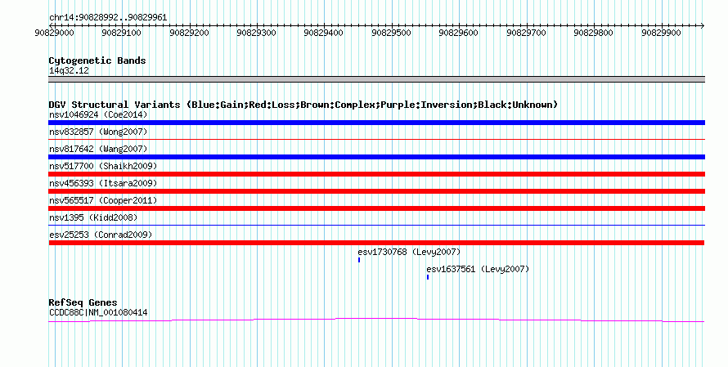
Task: Select the red esv25253 loss bar
Action: coord(376,243)
